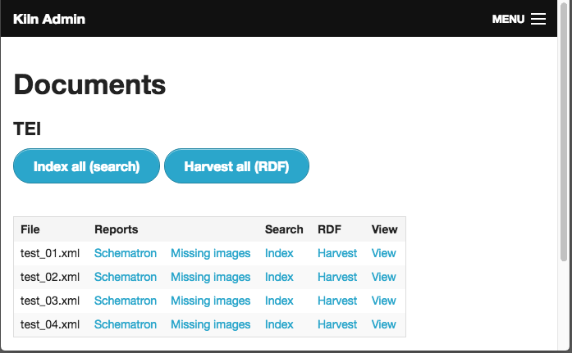Click the vertical page scrollbar thumb
The height and width of the screenshot is (353, 572).
(564, 131)
